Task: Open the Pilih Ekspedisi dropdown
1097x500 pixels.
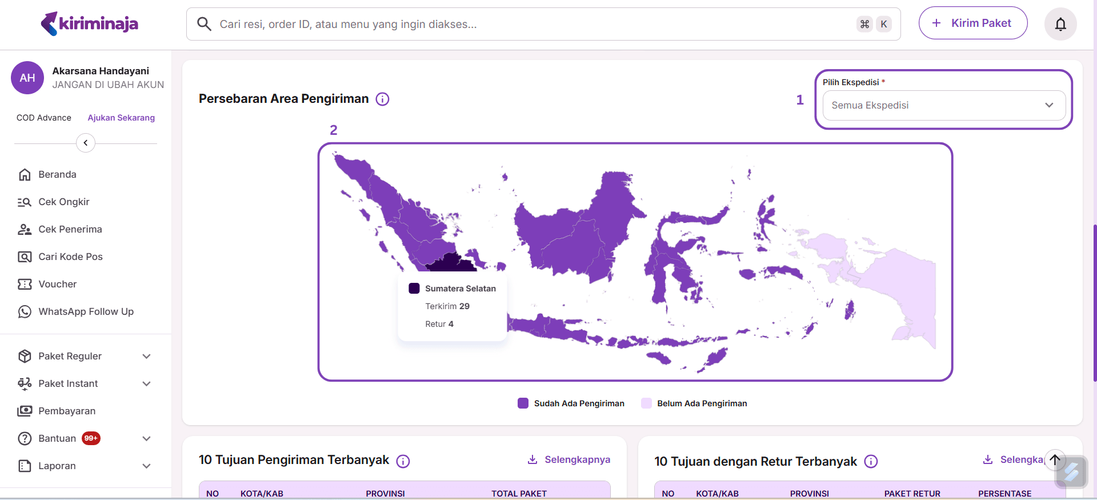Action: pyautogui.click(x=943, y=105)
